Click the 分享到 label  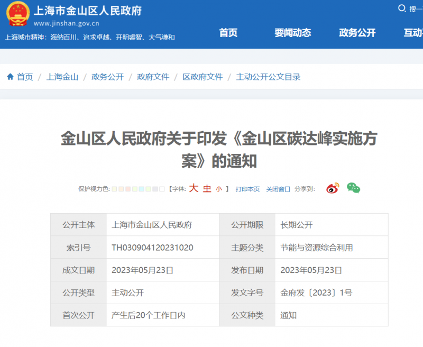click(x=305, y=189)
